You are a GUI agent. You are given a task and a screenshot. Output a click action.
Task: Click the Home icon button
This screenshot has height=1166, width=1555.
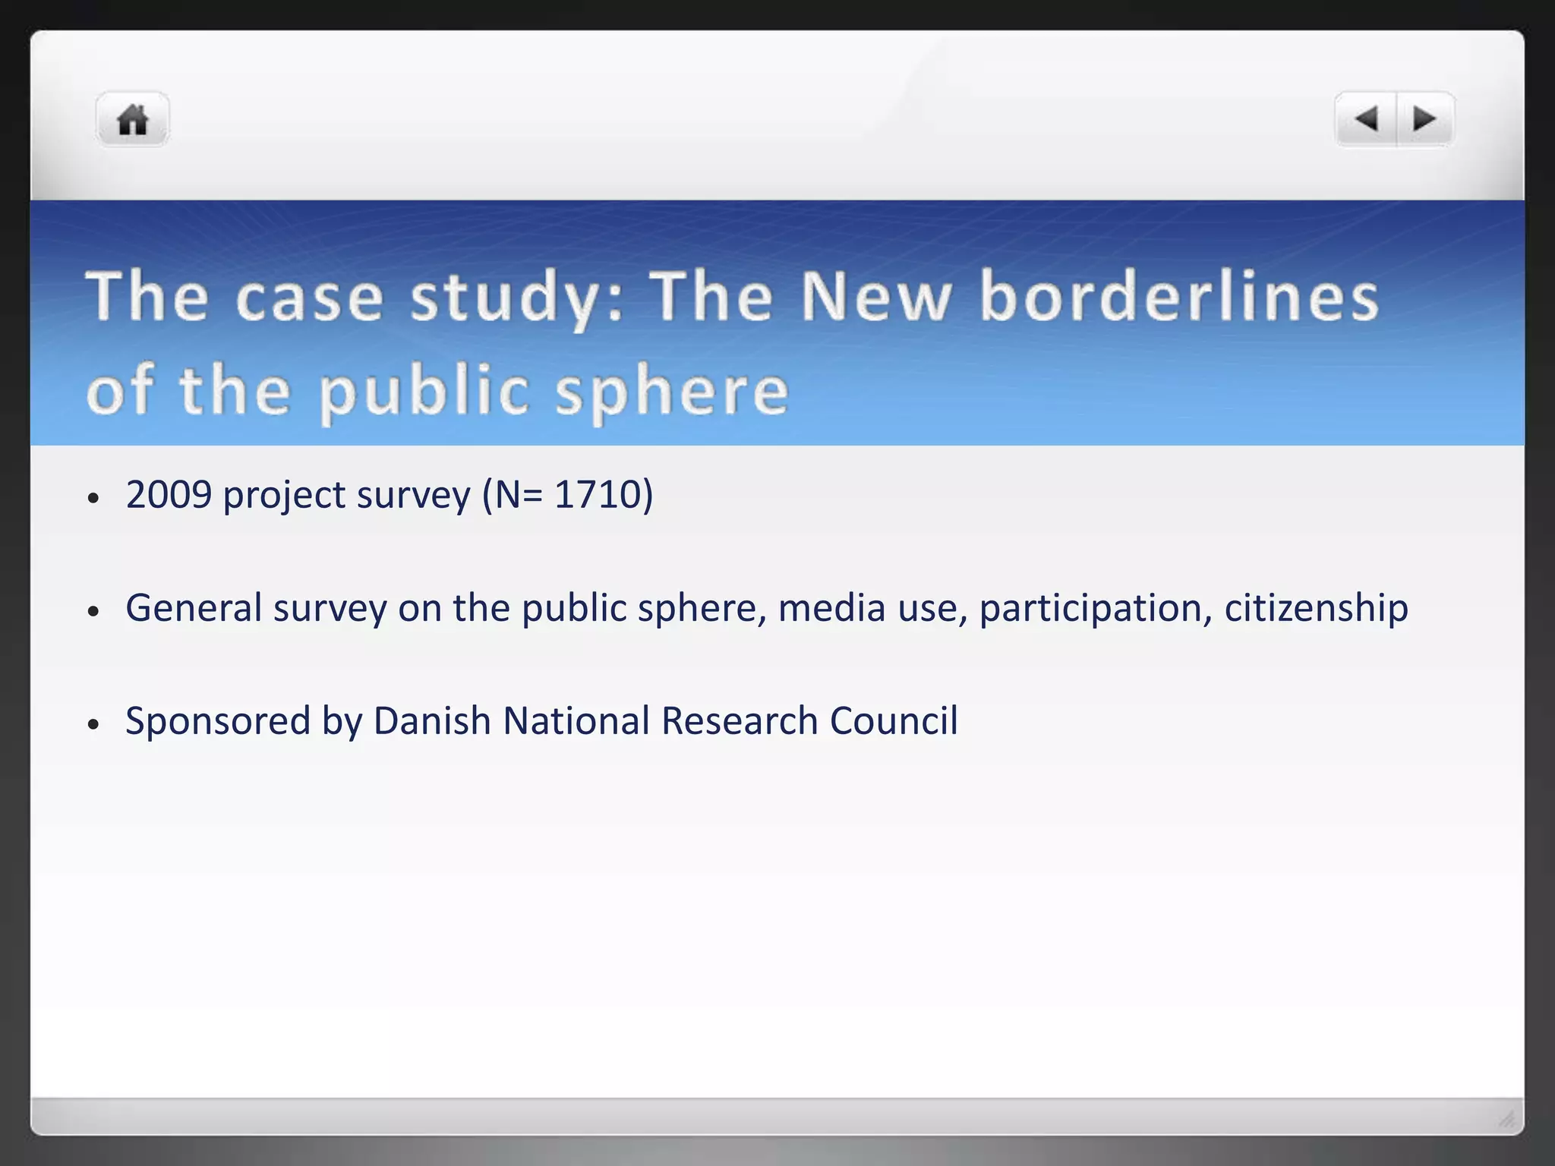(x=133, y=120)
